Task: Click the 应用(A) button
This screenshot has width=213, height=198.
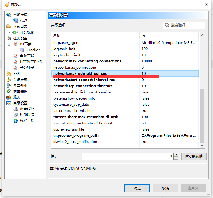Action: pos(194,188)
